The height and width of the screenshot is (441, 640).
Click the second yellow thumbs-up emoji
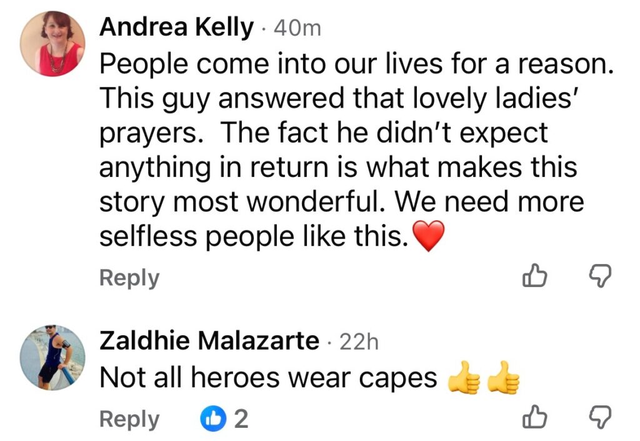point(503,378)
